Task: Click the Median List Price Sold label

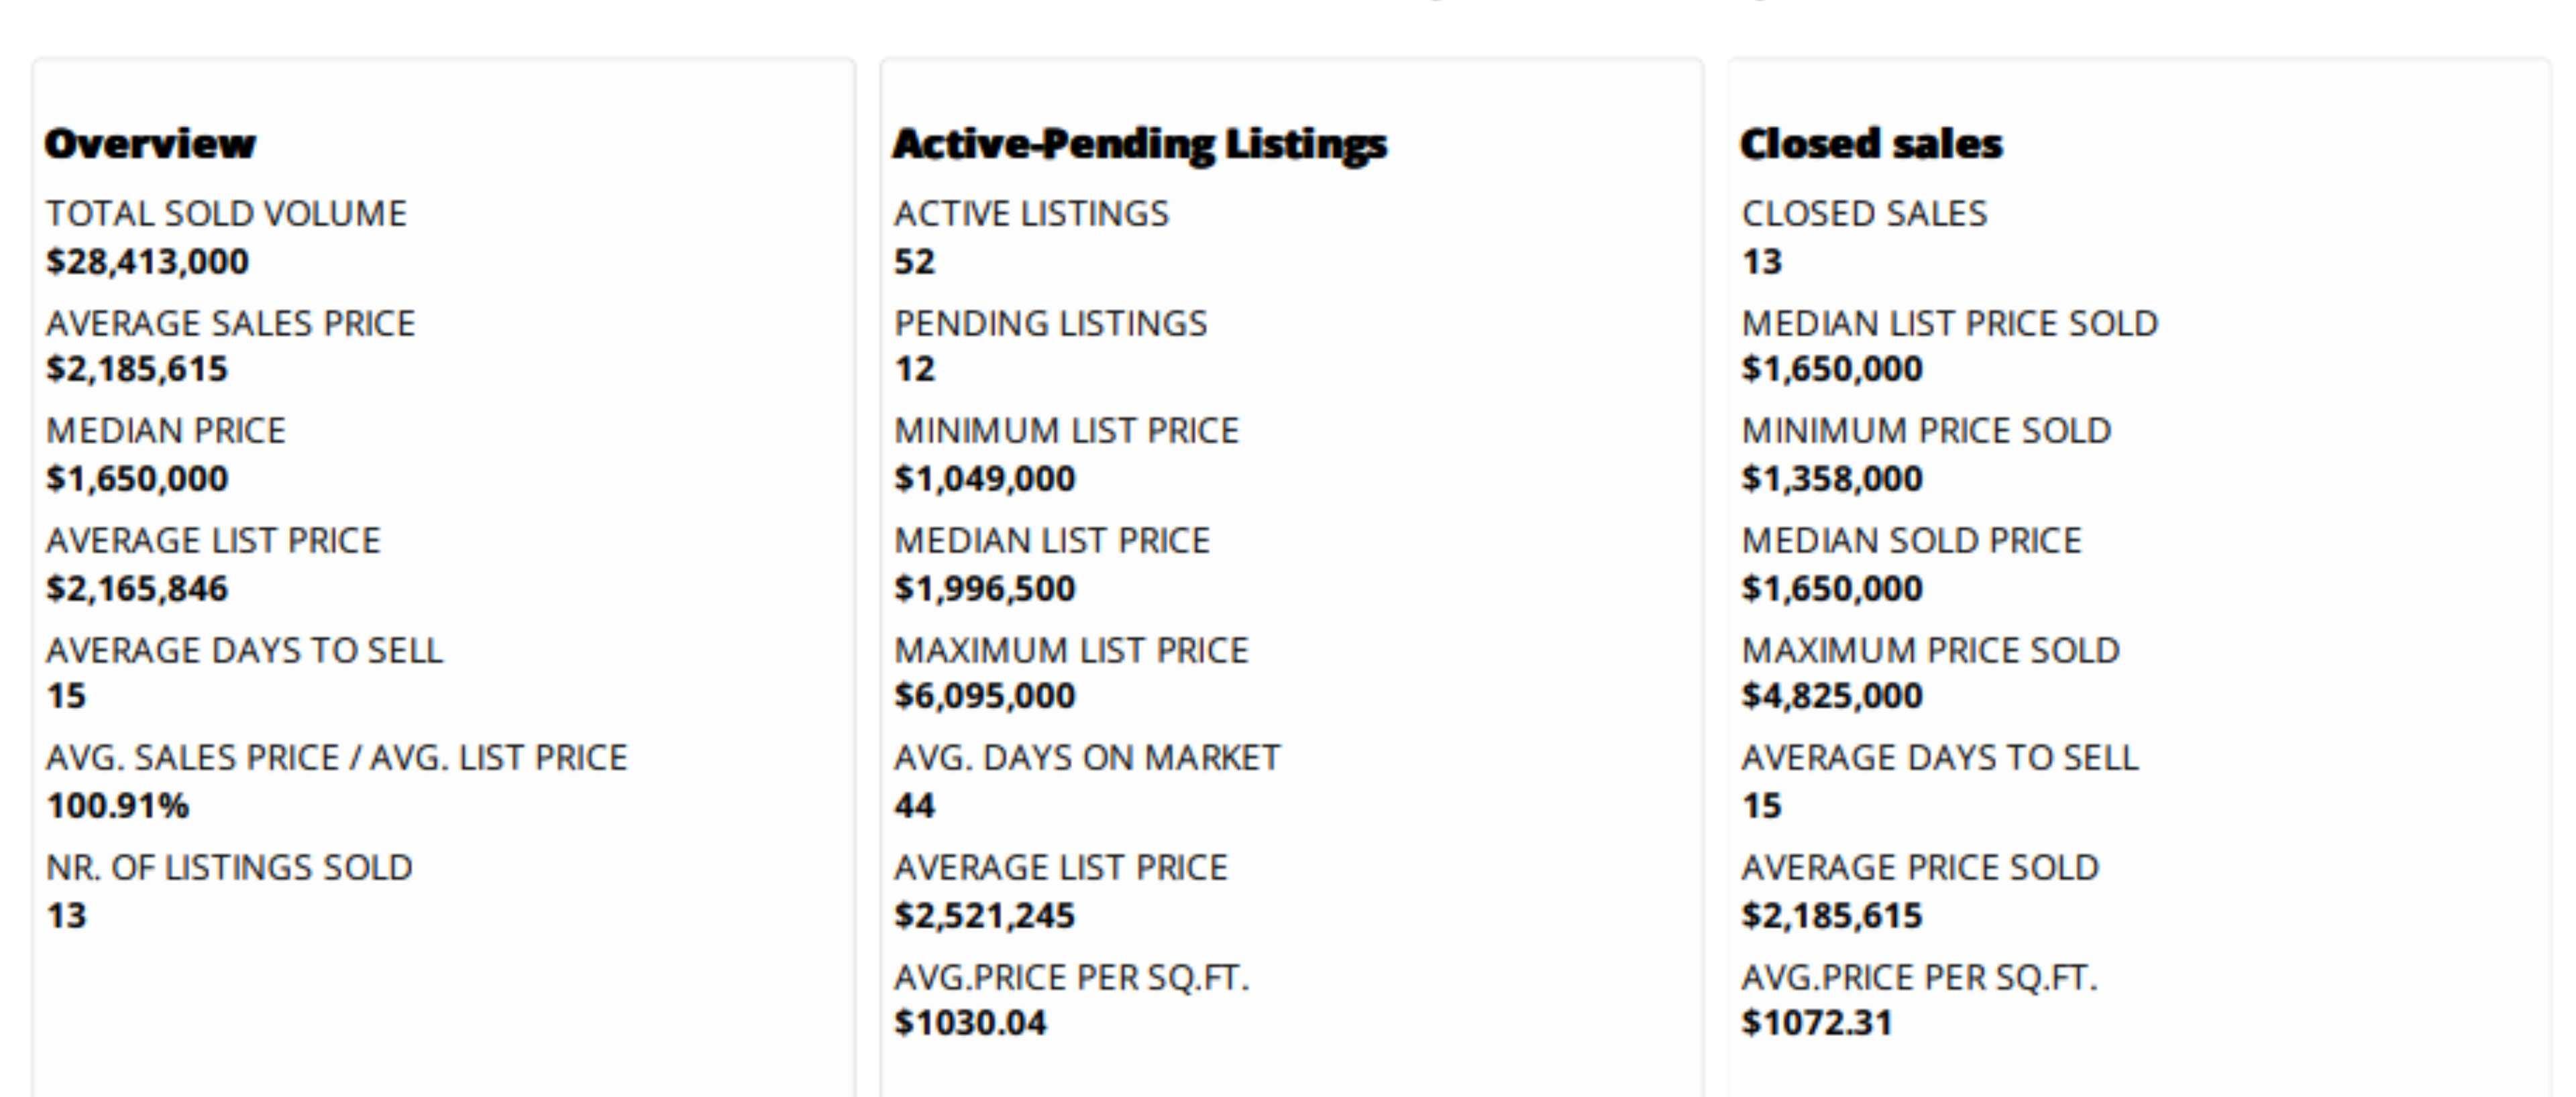Action: (x=1949, y=324)
